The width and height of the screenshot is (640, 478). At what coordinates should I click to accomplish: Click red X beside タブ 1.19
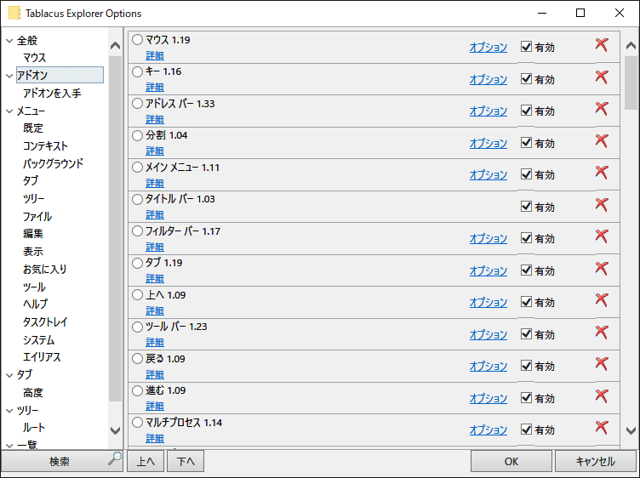tap(601, 269)
